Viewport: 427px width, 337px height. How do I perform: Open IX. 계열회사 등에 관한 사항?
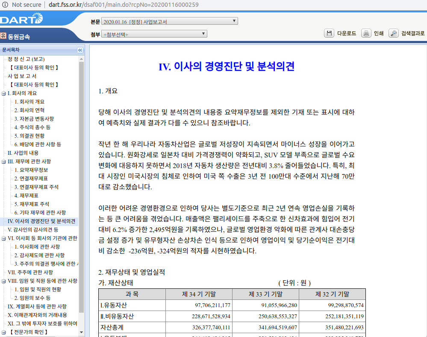tap(37, 307)
